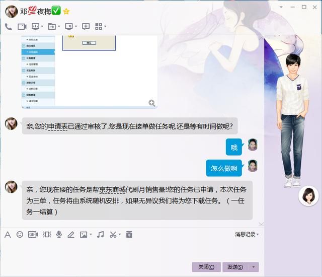Expand presentation sharing options arrow
322x277 pixels.
click(42, 27)
